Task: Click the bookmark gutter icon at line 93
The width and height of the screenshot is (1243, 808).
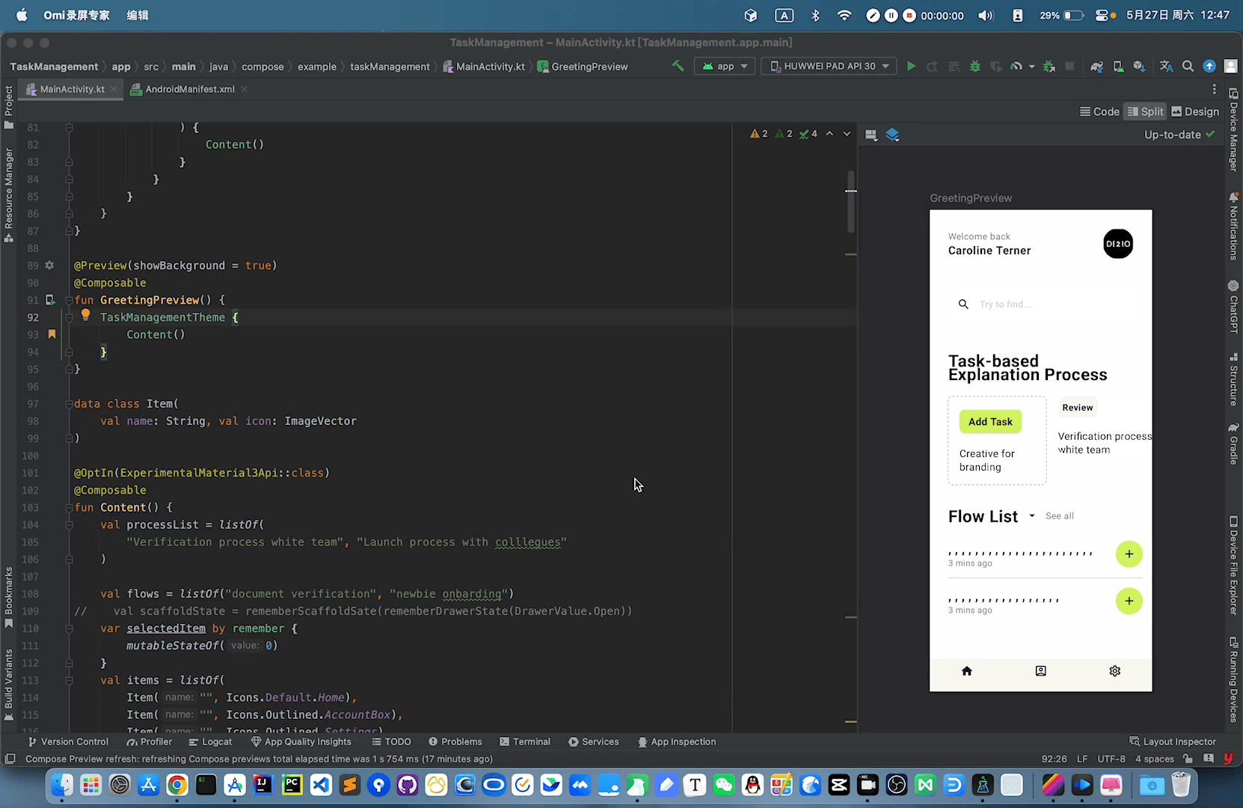Action: pyautogui.click(x=52, y=334)
